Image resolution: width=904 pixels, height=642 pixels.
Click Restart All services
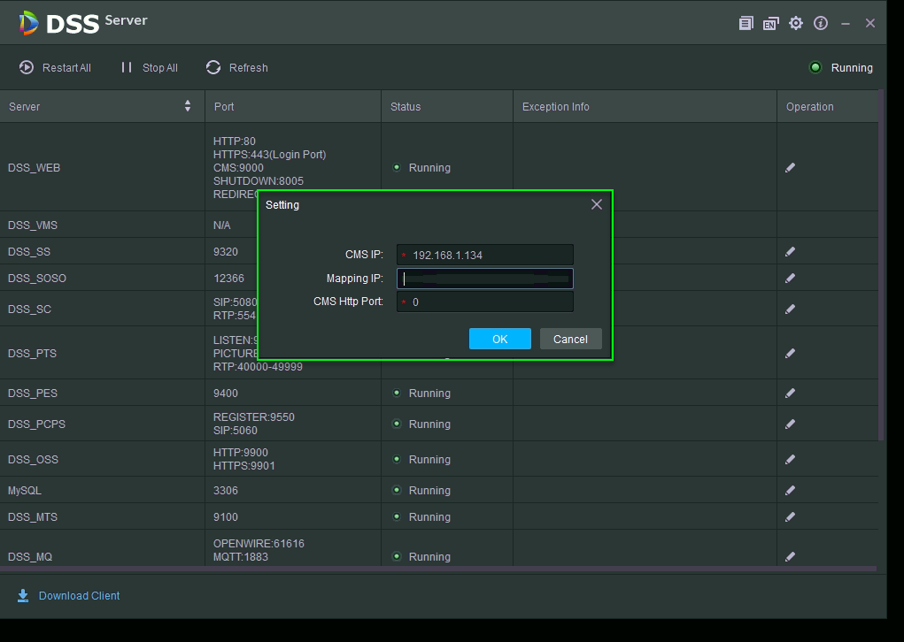pos(56,68)
